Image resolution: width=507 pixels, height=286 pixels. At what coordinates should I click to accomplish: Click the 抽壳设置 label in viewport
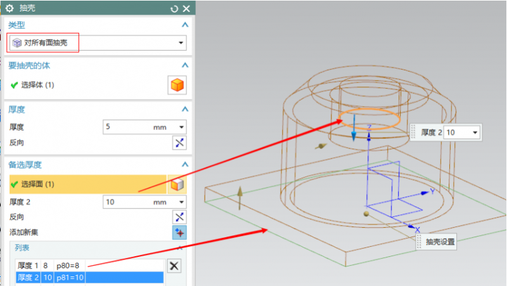(x=440, y=242)
